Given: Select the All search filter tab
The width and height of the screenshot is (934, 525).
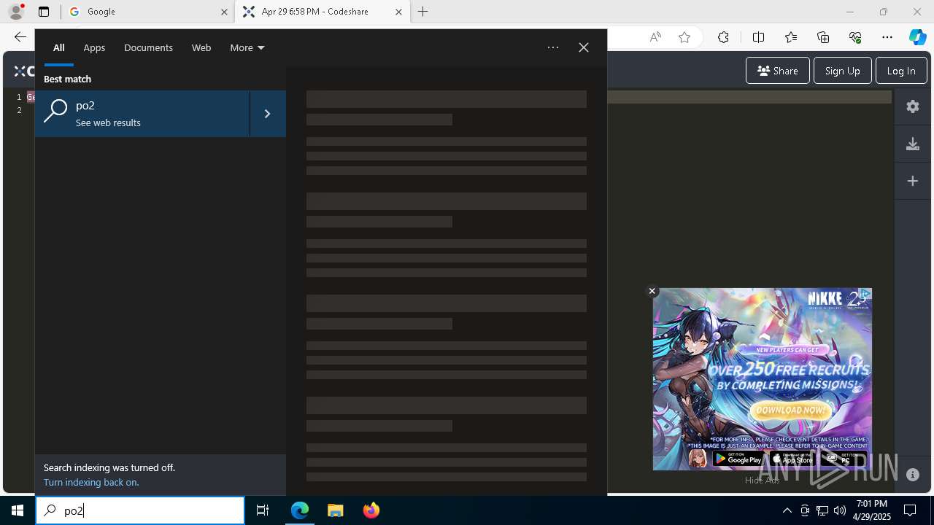Looking at the screenshot, I should 58,47.
